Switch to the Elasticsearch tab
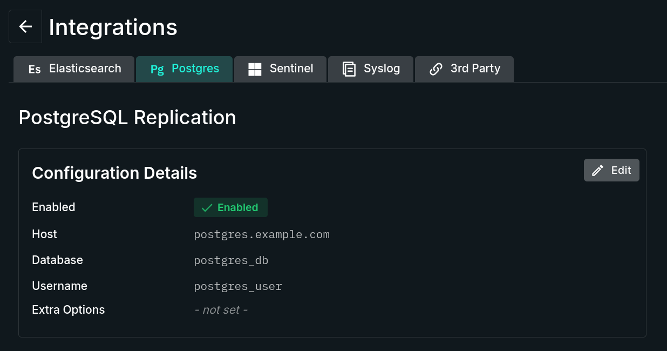Image resolution: width=667 pixels, height=351 pixels. [74, 69]
